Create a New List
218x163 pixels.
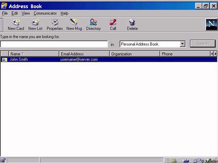click(x=35, y=24)
